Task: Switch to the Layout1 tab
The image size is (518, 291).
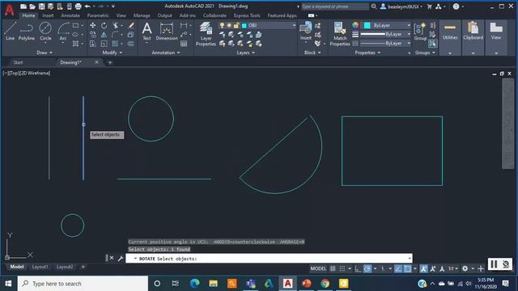Action: point(40,267)
